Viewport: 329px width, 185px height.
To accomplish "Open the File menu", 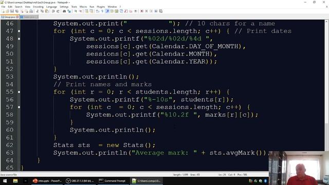I will (3, 7).
